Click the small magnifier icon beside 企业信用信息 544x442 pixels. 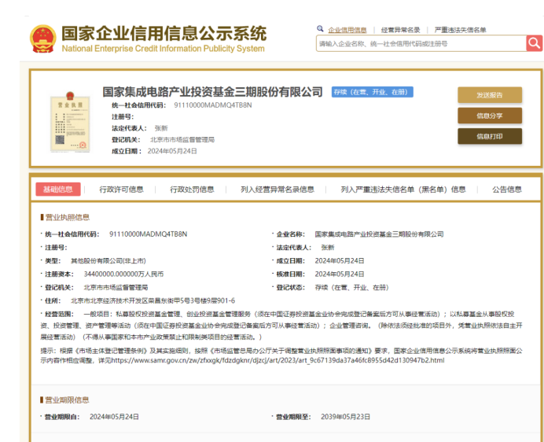320,29
